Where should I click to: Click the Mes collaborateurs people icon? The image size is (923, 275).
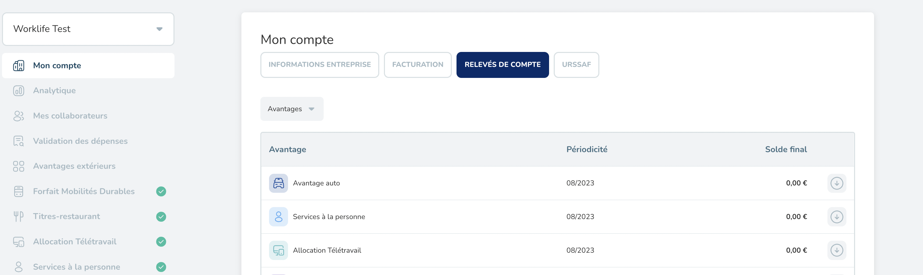click(19, 116)
